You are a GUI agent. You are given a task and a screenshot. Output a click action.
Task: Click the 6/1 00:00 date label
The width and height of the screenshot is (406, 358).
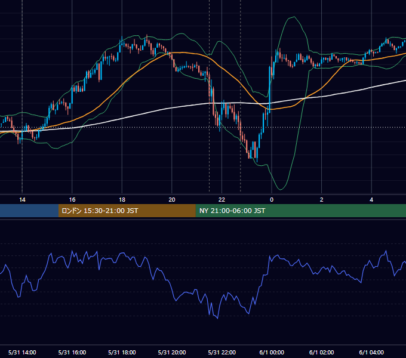pyautogui.click(x=272, y=352)
